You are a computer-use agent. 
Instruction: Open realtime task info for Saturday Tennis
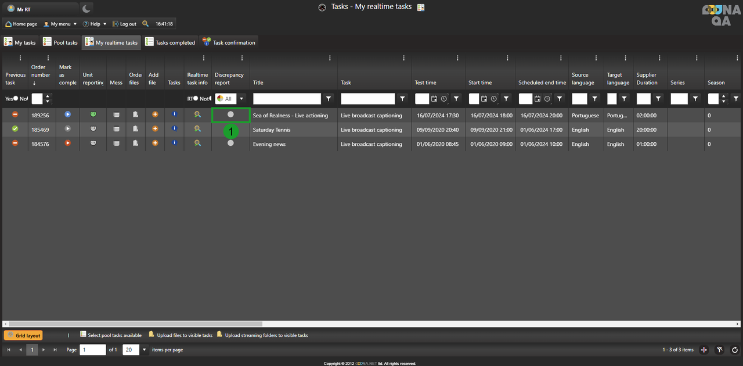point(197,130)
